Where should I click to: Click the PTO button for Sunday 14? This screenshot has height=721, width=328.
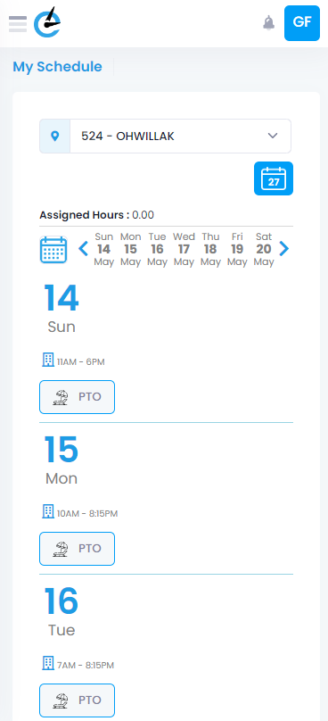(x=78, y=397)
